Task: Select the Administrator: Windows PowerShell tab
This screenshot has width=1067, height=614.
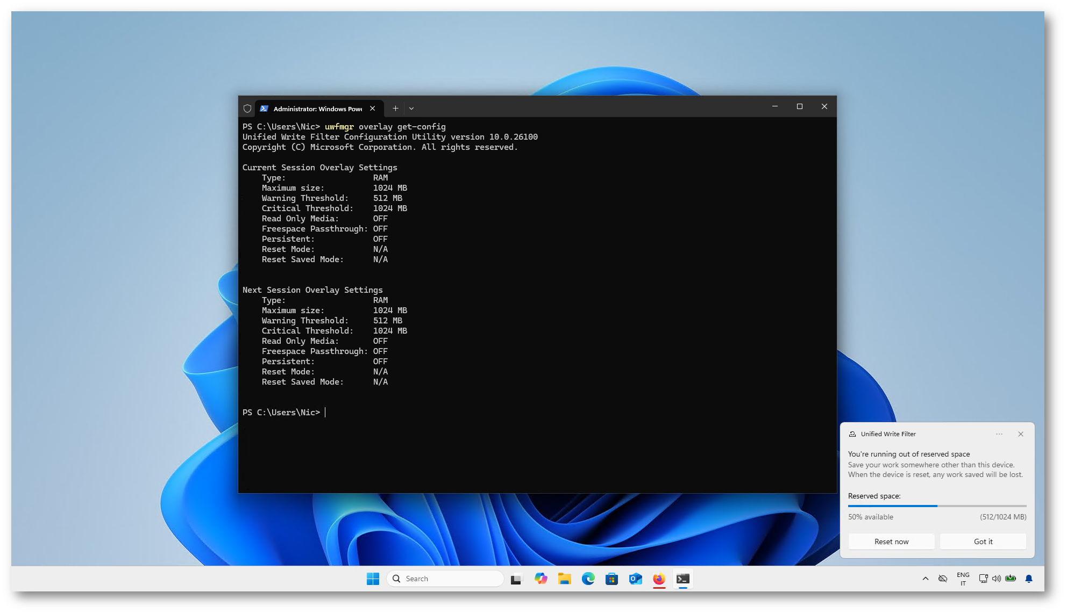Action: [x=319, y=109]
